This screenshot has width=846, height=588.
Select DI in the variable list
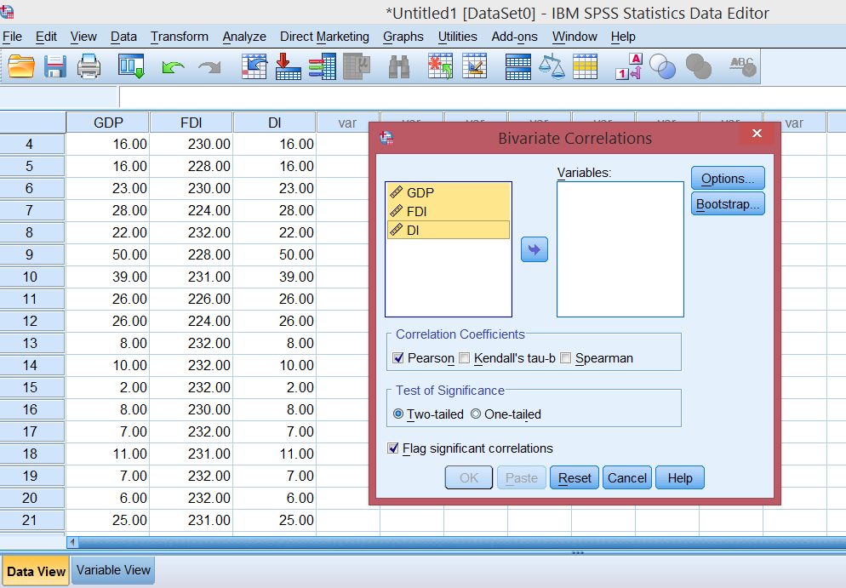point(449,231)
